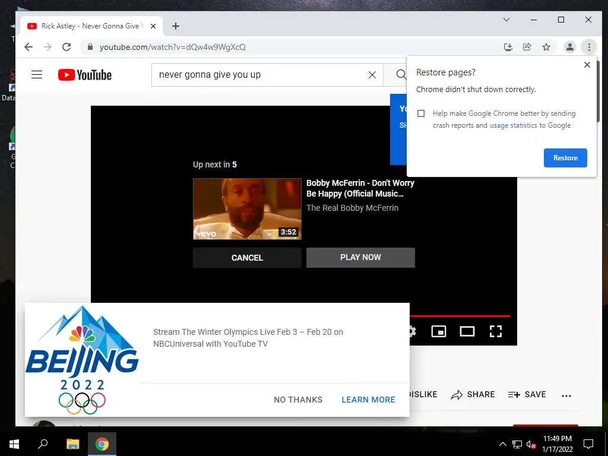This screenshot has width=608, height=456.
Task: Click the browser forward arrow
Action: coord(47,47)
